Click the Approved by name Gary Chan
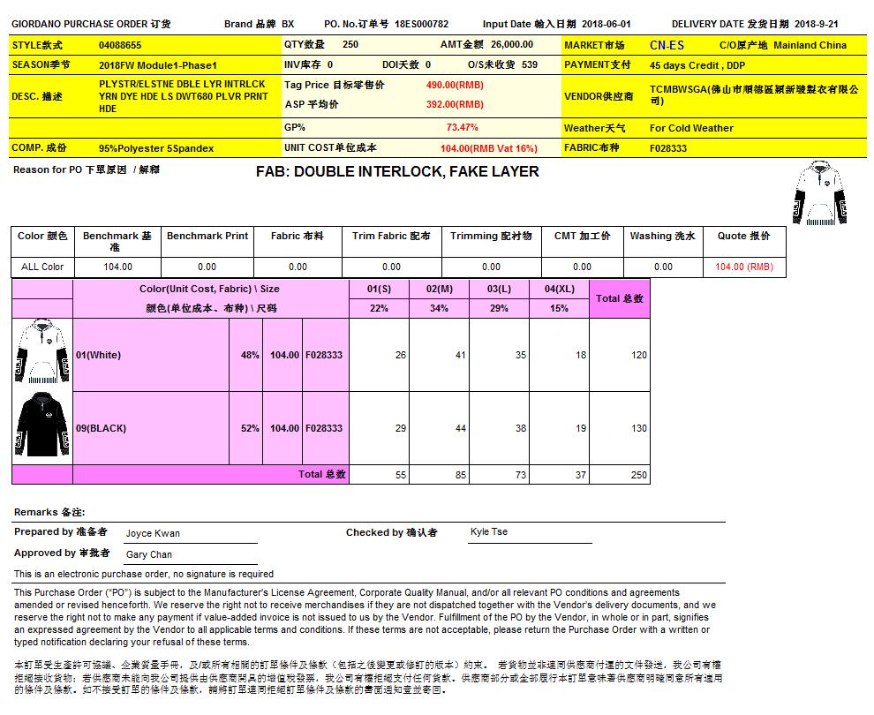The image size is (874, 715). point(149,554)
